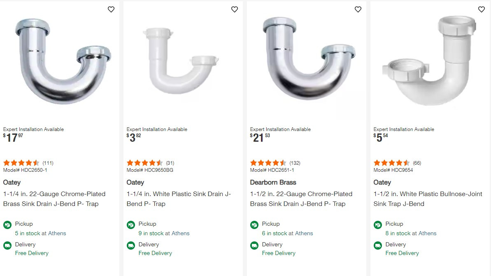
Task: Click Athens store link for 5 in stock
Action: pyautogui.click(x=57, y=233)
